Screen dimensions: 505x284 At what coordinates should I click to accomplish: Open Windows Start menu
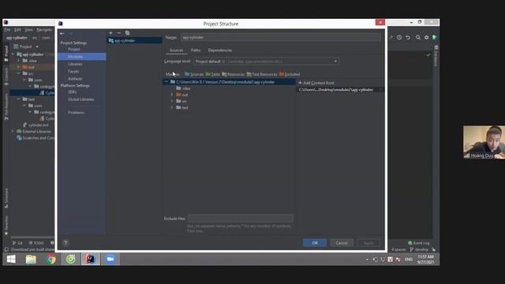pyautogui.click(x=11, y=260)
